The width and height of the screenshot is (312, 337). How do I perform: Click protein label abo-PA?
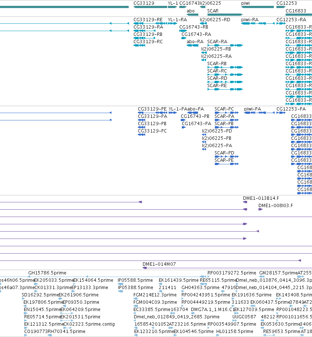click(x=195, y=109)
